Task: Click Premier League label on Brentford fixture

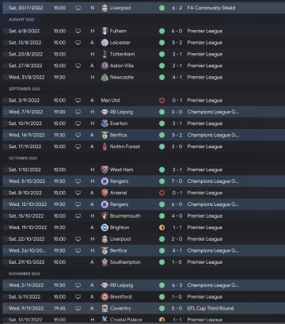Action: click(x=205, y=297)
